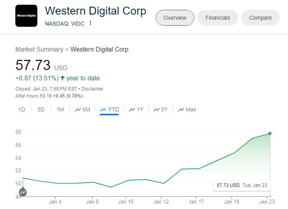Show the 1M price chart

[x=60, y=109]
